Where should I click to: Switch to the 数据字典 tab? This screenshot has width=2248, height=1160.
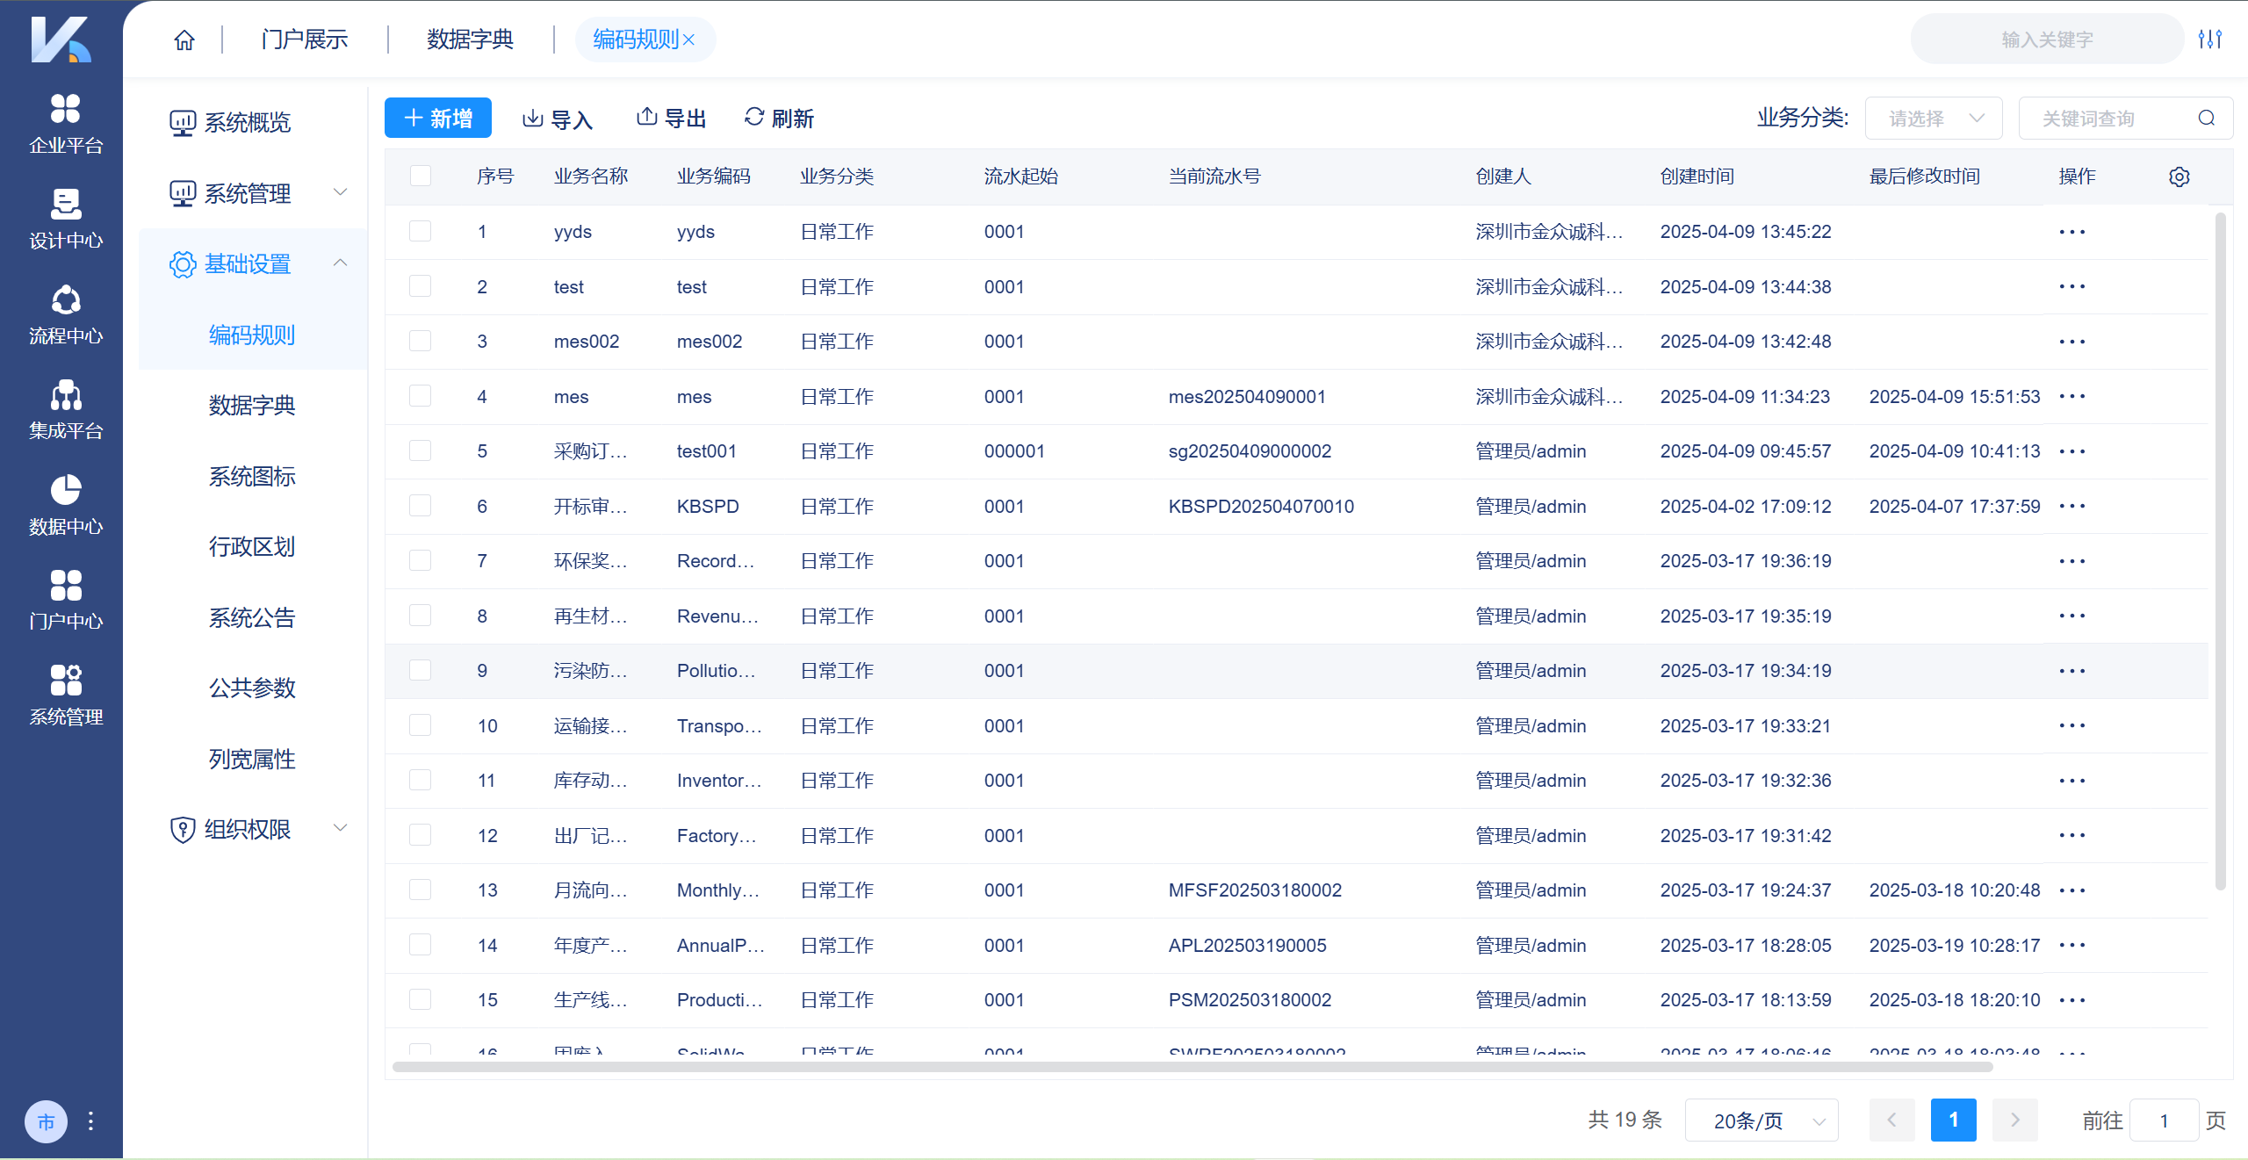[469, 39]
